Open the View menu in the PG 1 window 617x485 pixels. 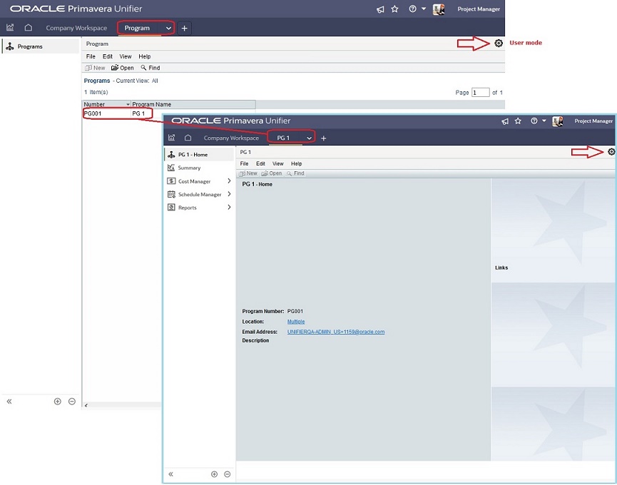[277, 163]
